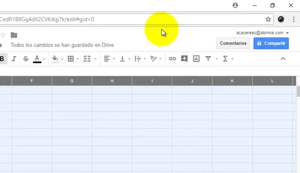This screenshot has height=173, width=300.
Task: Expand text wrapping dropdown arrow
Action: [x=145, y=59]
